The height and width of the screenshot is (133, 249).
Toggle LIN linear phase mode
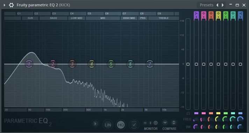coord(108,125)
